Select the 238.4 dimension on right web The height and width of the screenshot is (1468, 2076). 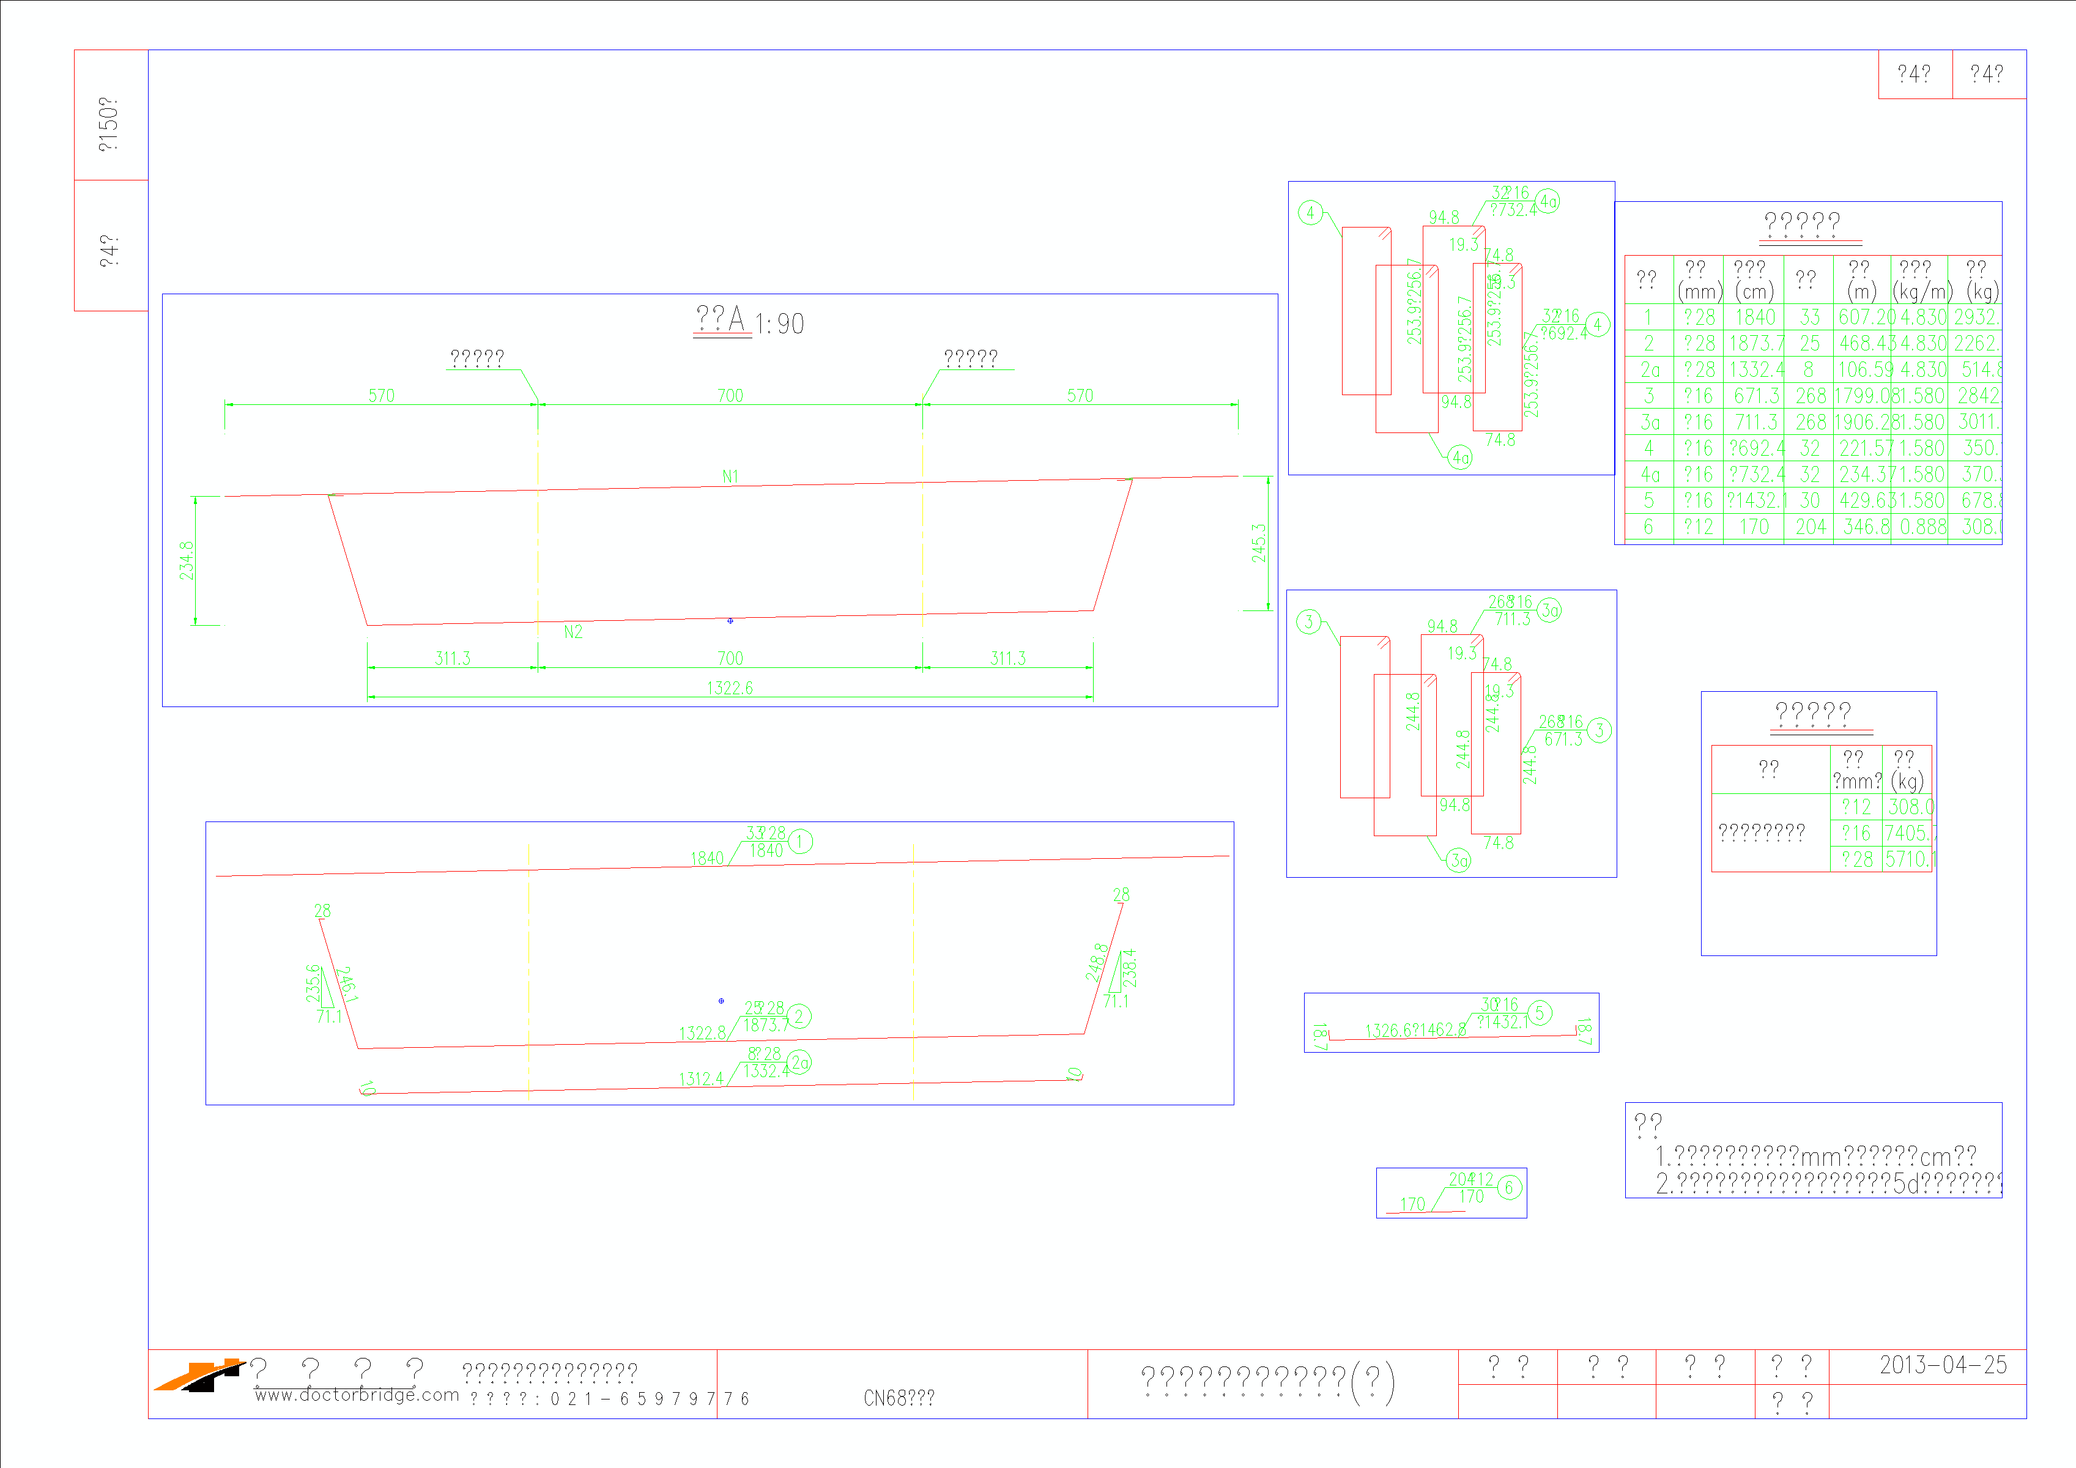pos(1129,967)
